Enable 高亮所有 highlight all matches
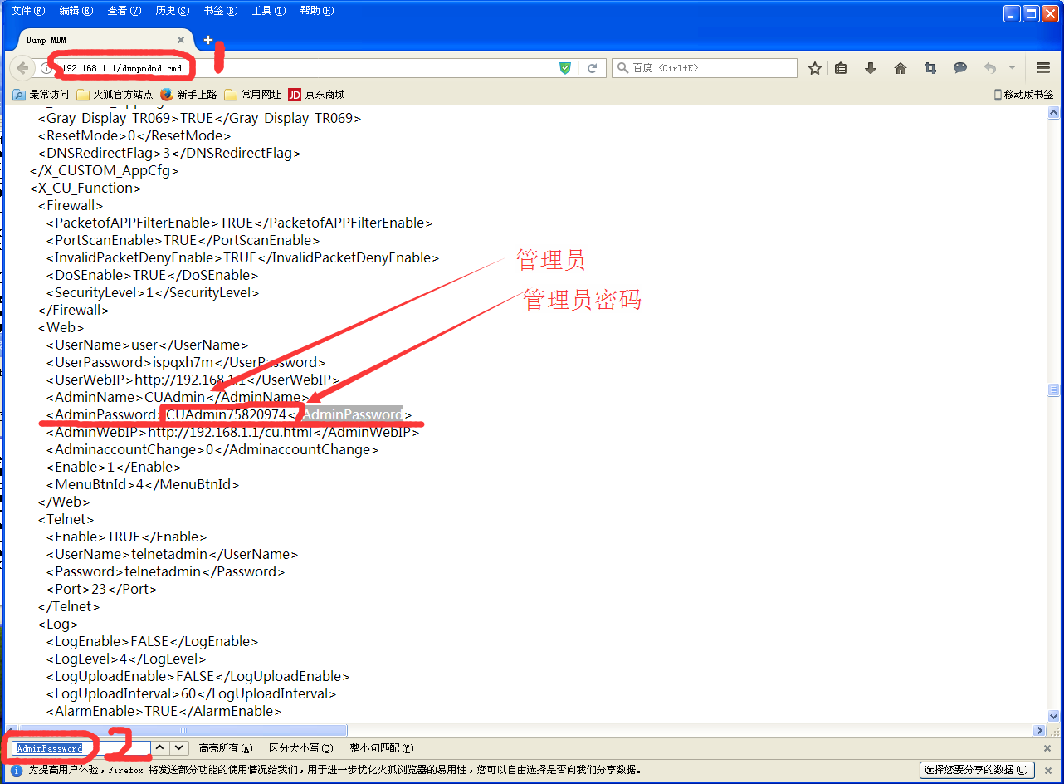 coord(226,747)
